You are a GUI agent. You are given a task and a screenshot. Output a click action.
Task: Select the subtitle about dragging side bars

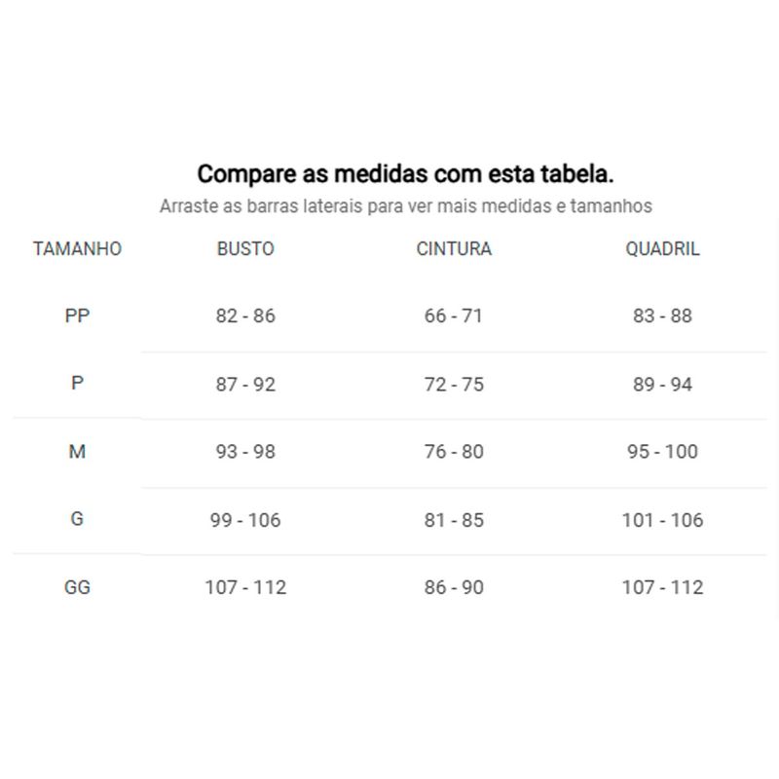(x=405, y=205)
